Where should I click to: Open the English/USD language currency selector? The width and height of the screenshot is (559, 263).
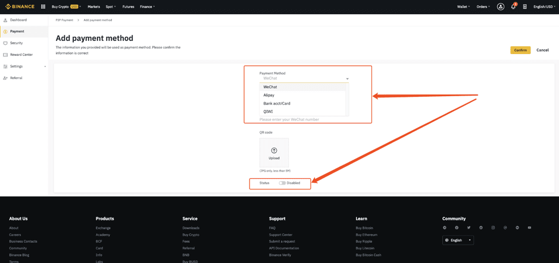pos(544,7)
